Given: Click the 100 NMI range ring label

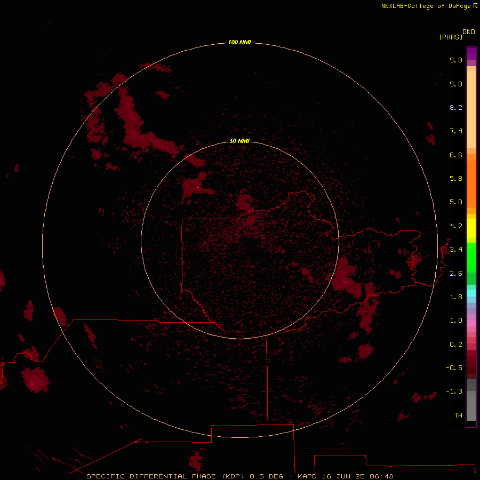Looking at the screenshot, I should point(239,42).
